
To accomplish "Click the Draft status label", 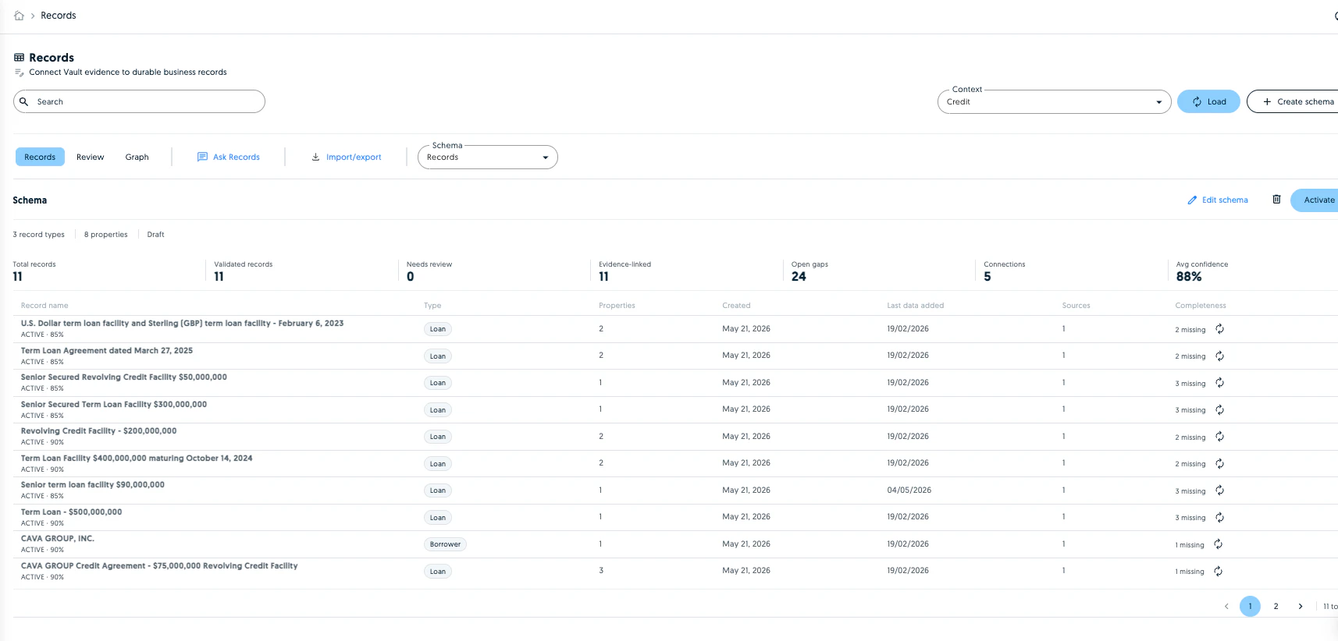I will [155, 234].
